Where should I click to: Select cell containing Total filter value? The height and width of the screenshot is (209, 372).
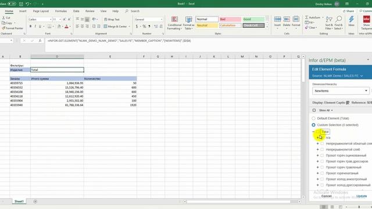tap(57, 70)
